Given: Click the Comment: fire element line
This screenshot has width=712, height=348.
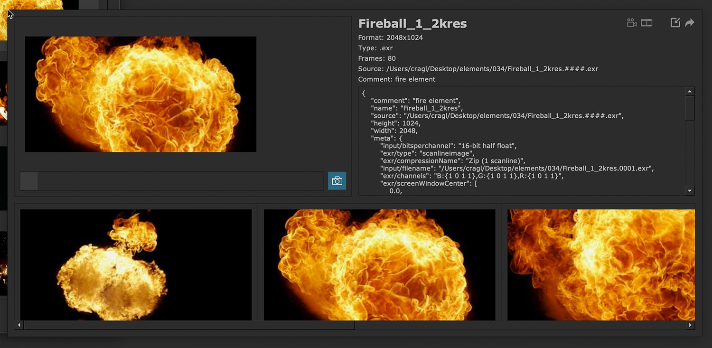Looking at the screenshot, I should click(x=396, y=79).
